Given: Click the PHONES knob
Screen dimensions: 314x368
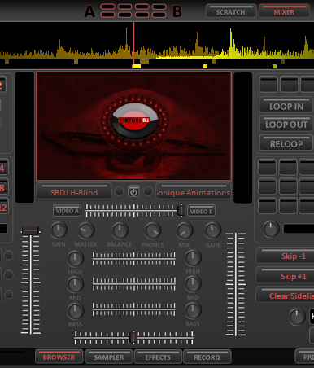Looking at the screenshot, I should click(153, 230).
